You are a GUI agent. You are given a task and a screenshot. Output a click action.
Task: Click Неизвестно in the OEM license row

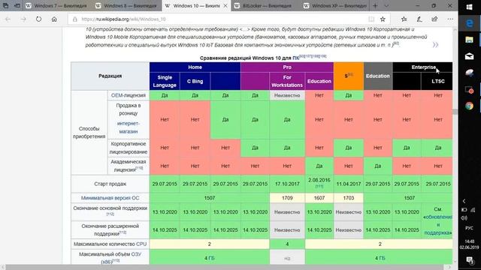pos(287,95)
